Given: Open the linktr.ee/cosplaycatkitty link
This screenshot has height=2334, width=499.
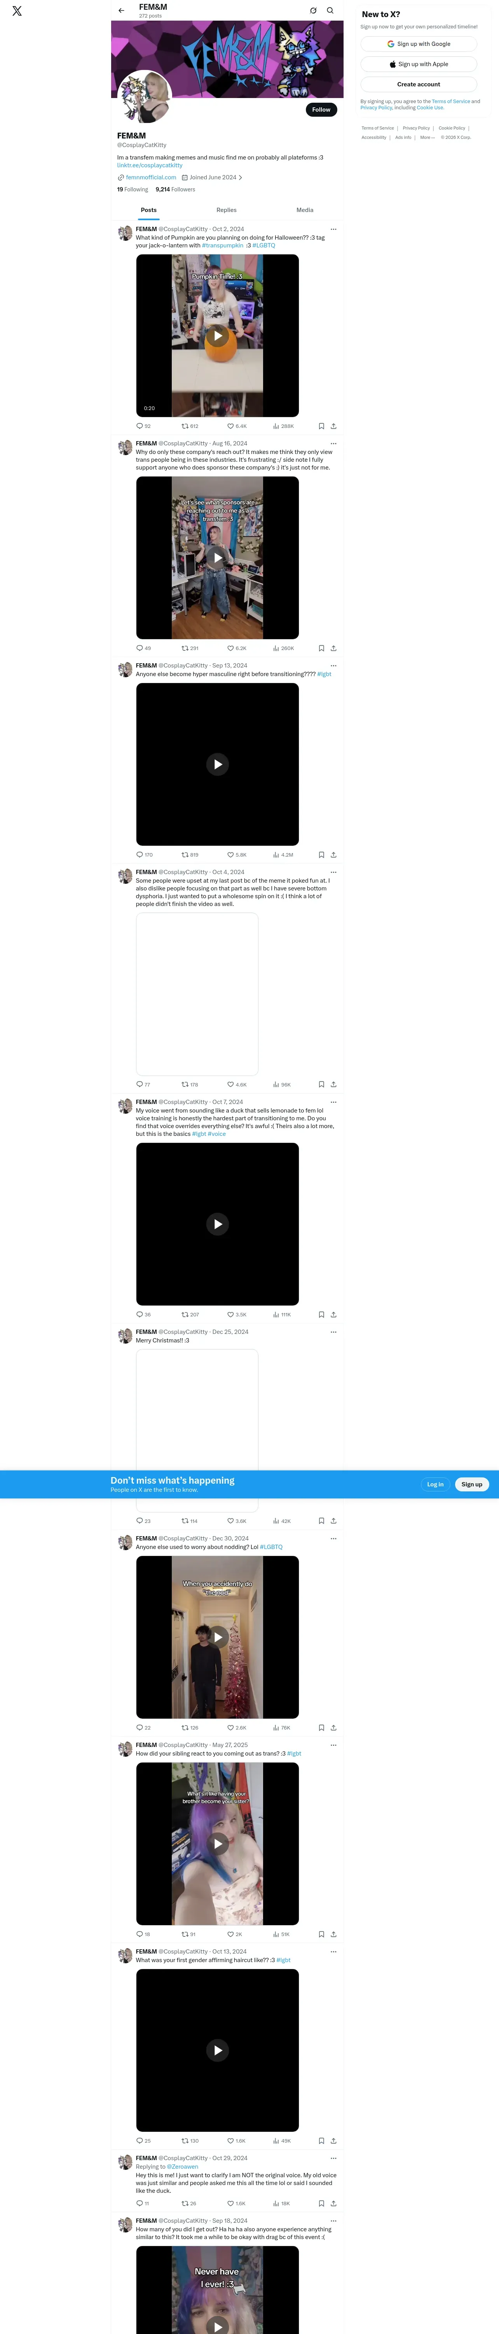Looking at the screenshot, I should (x=150, y=165).
